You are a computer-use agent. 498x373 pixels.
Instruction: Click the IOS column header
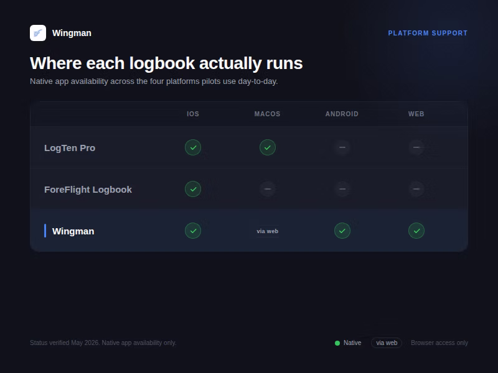pos(193,114)
